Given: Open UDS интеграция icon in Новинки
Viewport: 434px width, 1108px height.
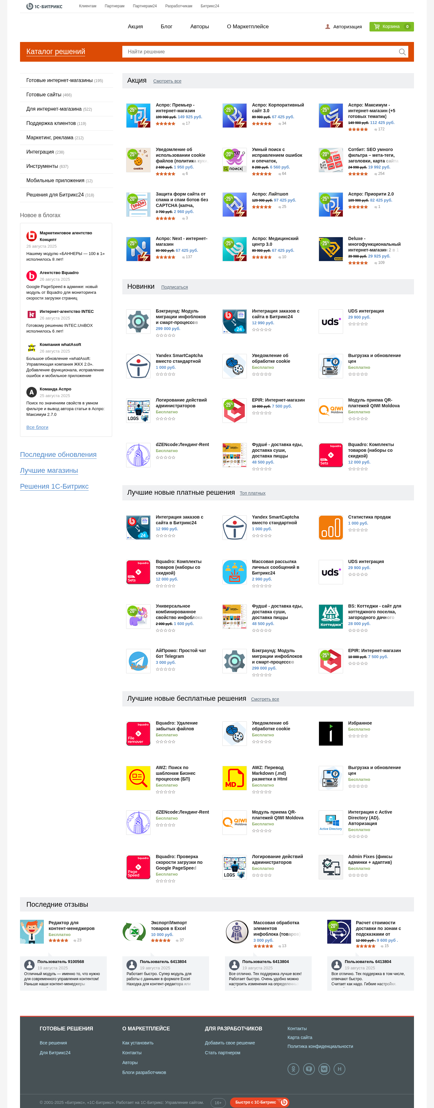Looking at the screenshot, I should pyautogui.click(x=331, y=321).
